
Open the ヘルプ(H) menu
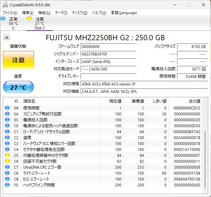click(99, 13)
